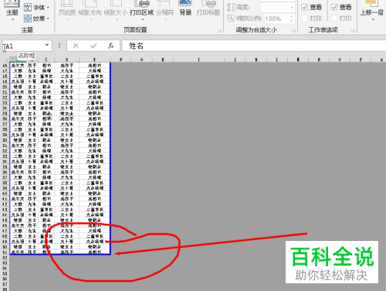Toggle the gridlines 查看 checkbox
The image size is (386, 291).
(x=304, y=7)
